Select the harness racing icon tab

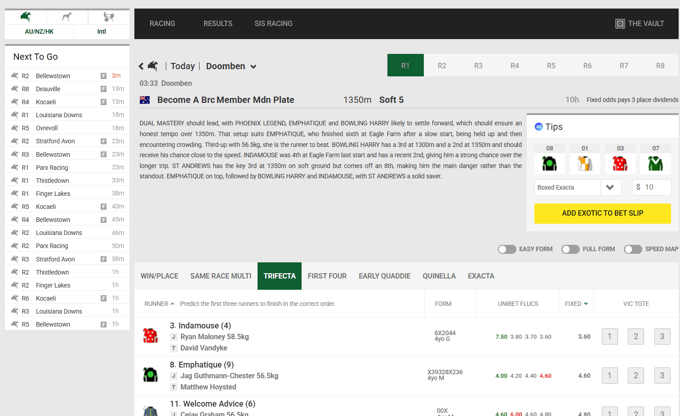tap(109, 17)
